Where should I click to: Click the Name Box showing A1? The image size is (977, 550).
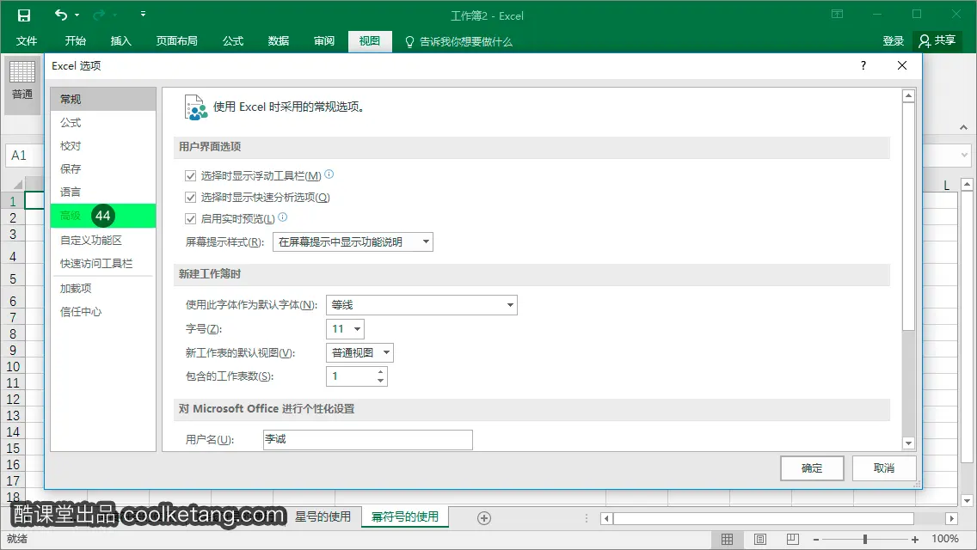click(24, 155)
